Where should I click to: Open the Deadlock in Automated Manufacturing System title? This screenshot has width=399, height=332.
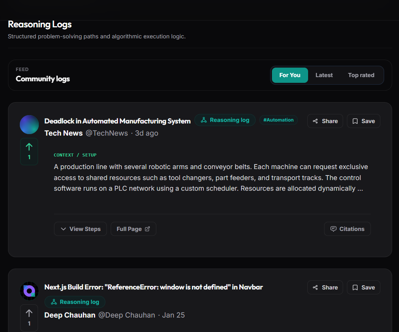point(117,121)
